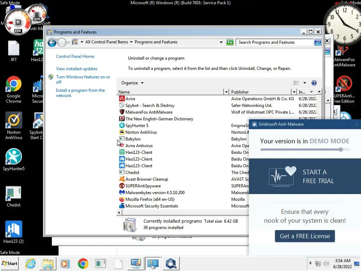Click the Get a FREE License button
This screenshot has height=271, width=361.
tap(305, 236)
